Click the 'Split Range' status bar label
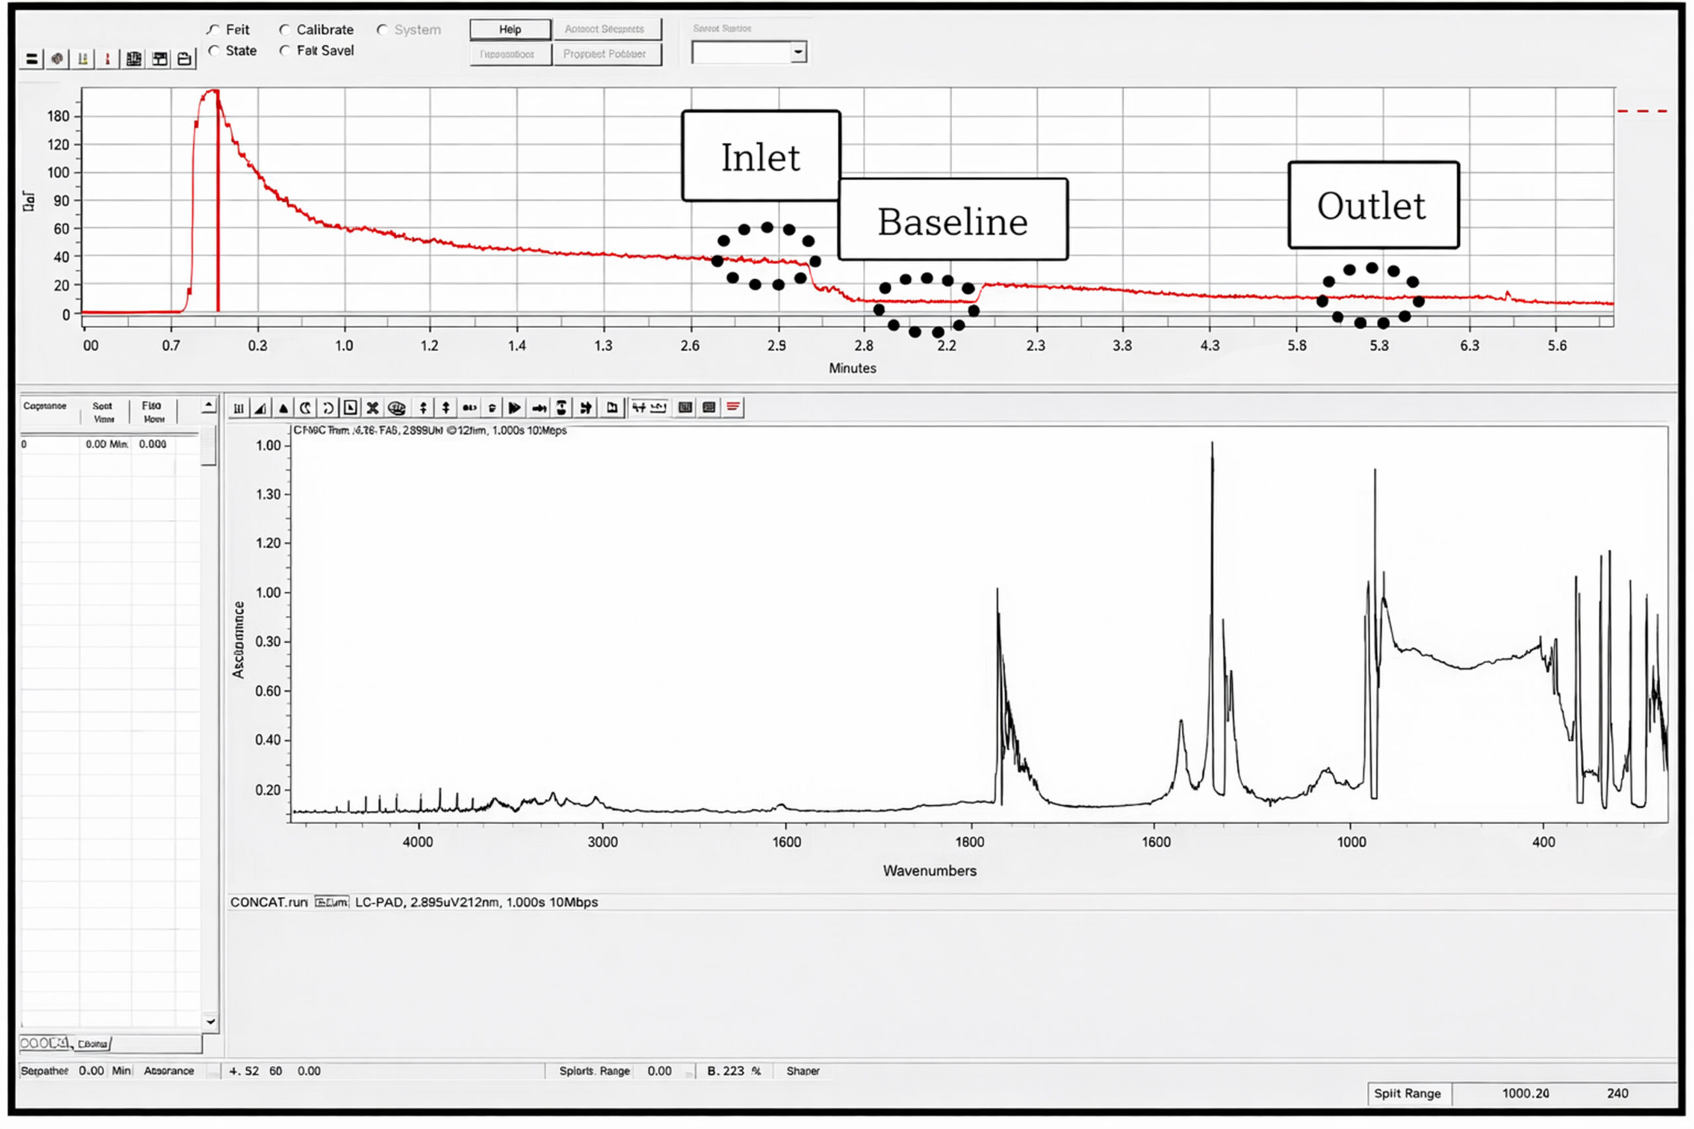 [1407, 1093]
